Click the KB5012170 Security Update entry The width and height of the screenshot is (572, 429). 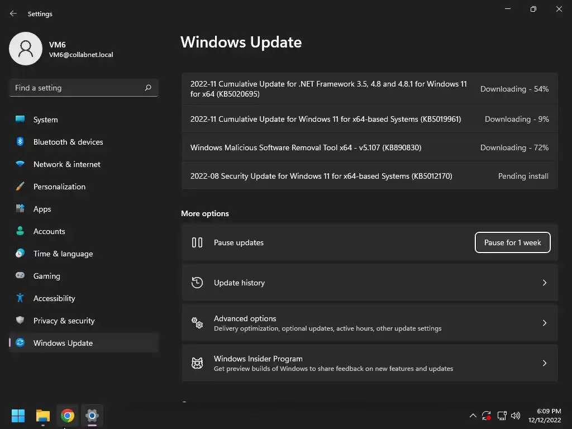coord(370,176)
